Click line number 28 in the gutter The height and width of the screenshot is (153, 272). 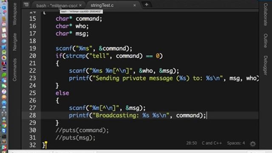(x=33, y=115)
